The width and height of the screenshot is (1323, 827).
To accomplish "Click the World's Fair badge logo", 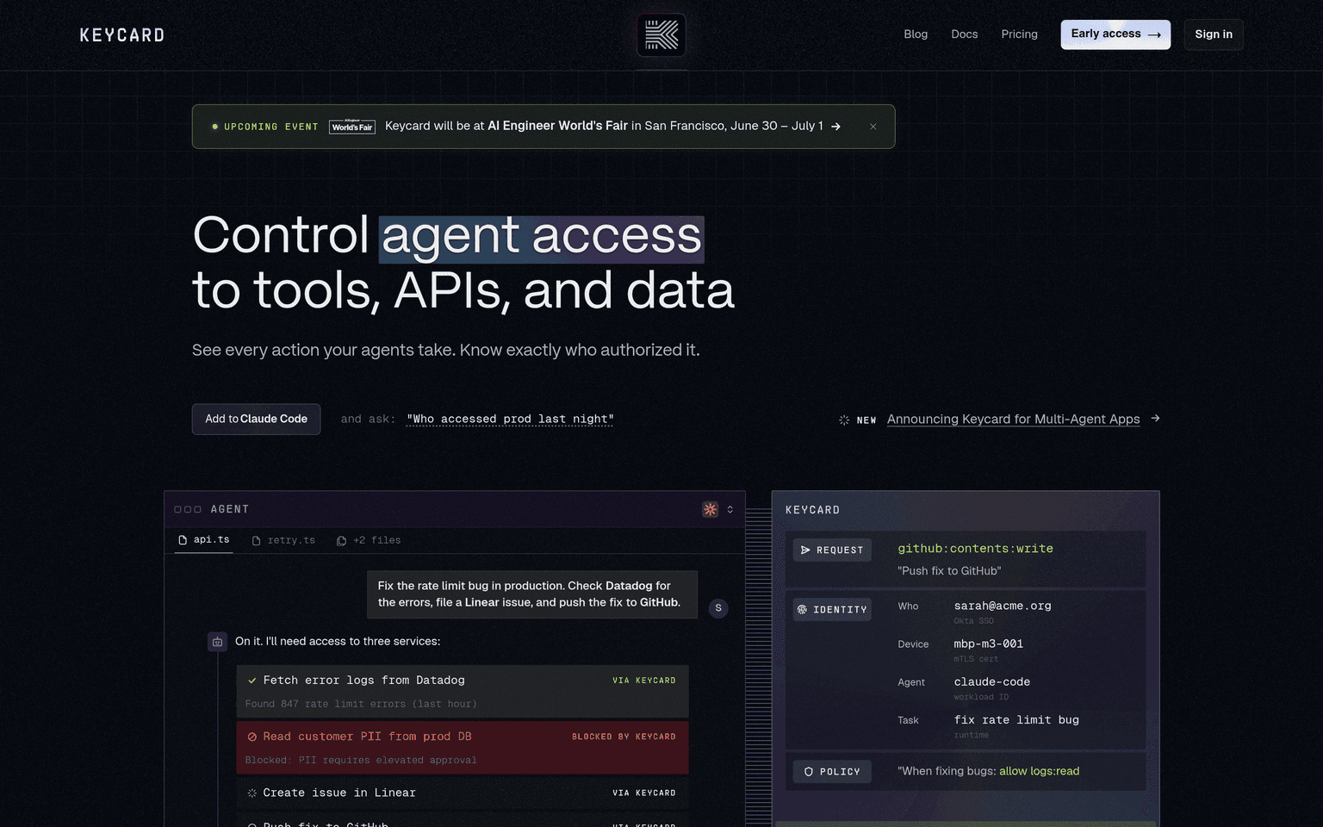I will click(x=352, y=127).
